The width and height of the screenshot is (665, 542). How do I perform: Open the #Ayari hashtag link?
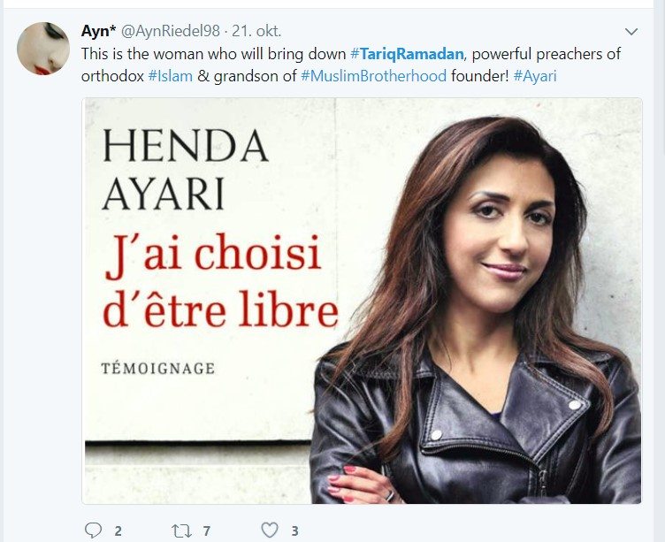(x=535, y=76)
